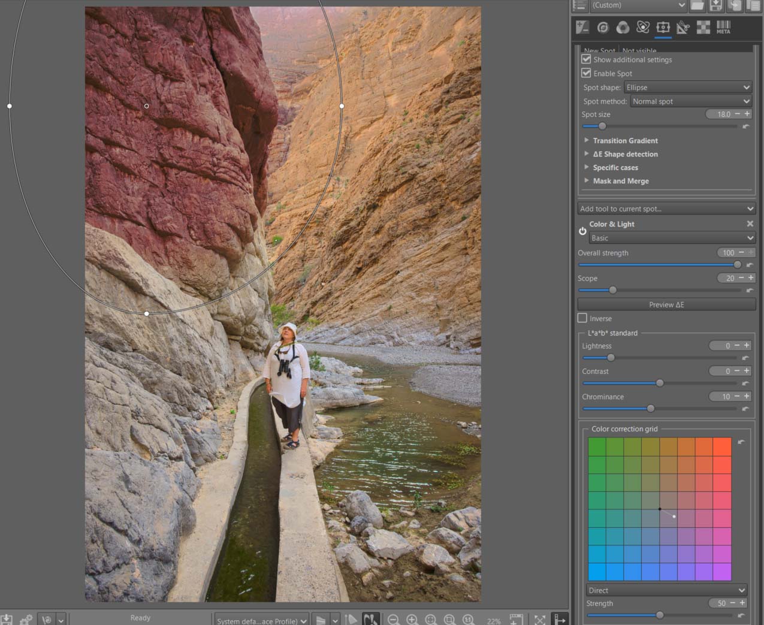764x625 pixels.
Task: Tick the Inverse checkbox
Action: pyautogui.click(x=582, y=318)
